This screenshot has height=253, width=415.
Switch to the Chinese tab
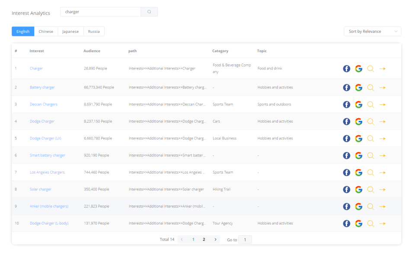tap(46, 32)
